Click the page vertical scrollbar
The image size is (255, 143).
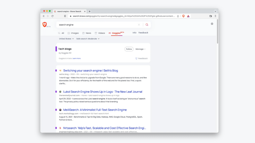pyautogui.click(x=218, y=32)
